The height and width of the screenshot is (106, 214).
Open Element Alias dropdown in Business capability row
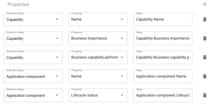click(x=33, y=57)
